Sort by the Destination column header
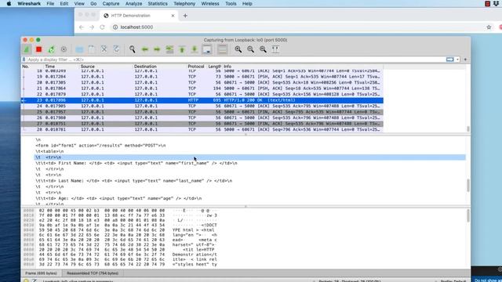The image size is (502, 282). (x=159, y=67)
